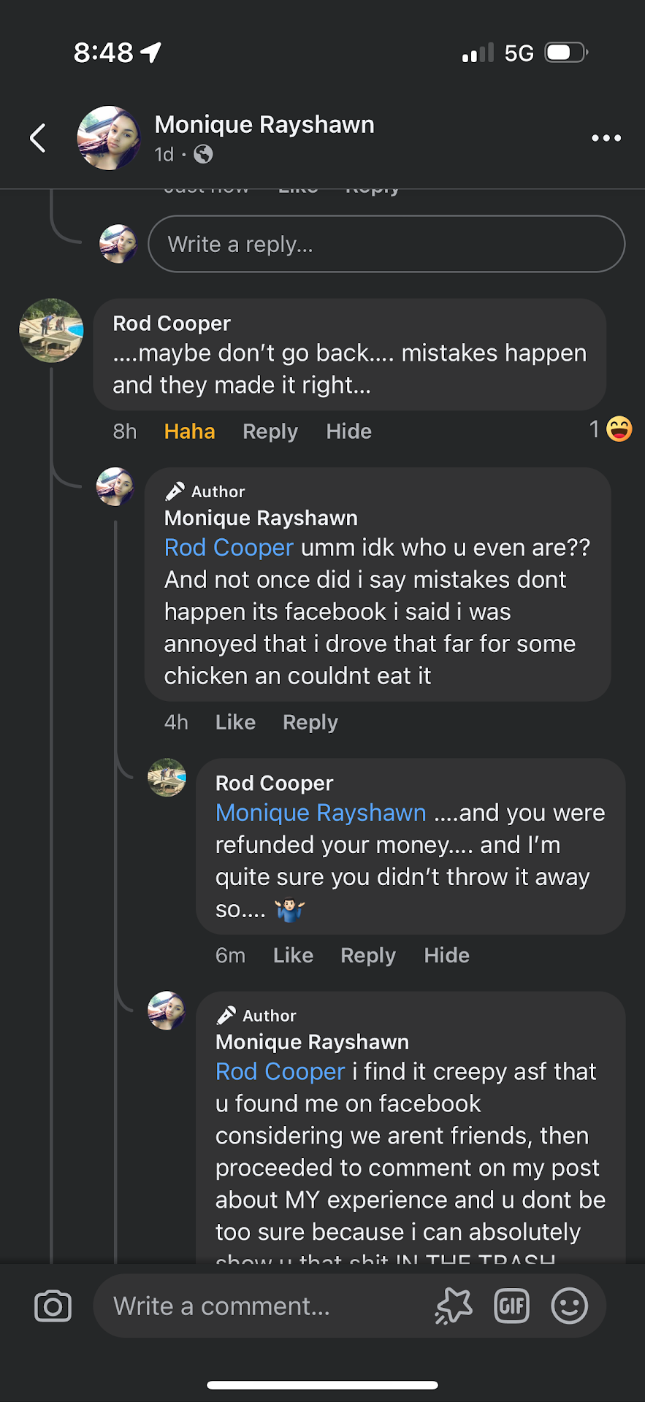The image size is (645, 1402).
Task: Like Monique's reply posted 4h ago
Action: coord(235,722)
